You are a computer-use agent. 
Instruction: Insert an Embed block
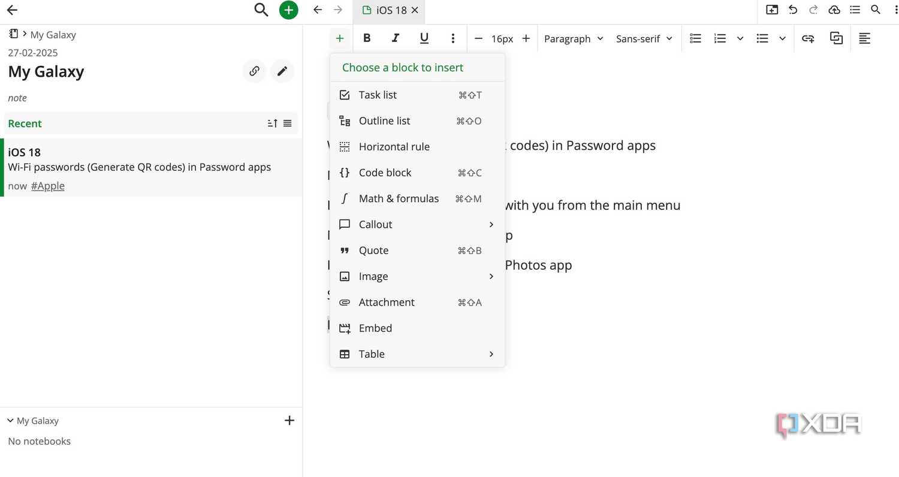pyautogui.click(x=417, y=328)
